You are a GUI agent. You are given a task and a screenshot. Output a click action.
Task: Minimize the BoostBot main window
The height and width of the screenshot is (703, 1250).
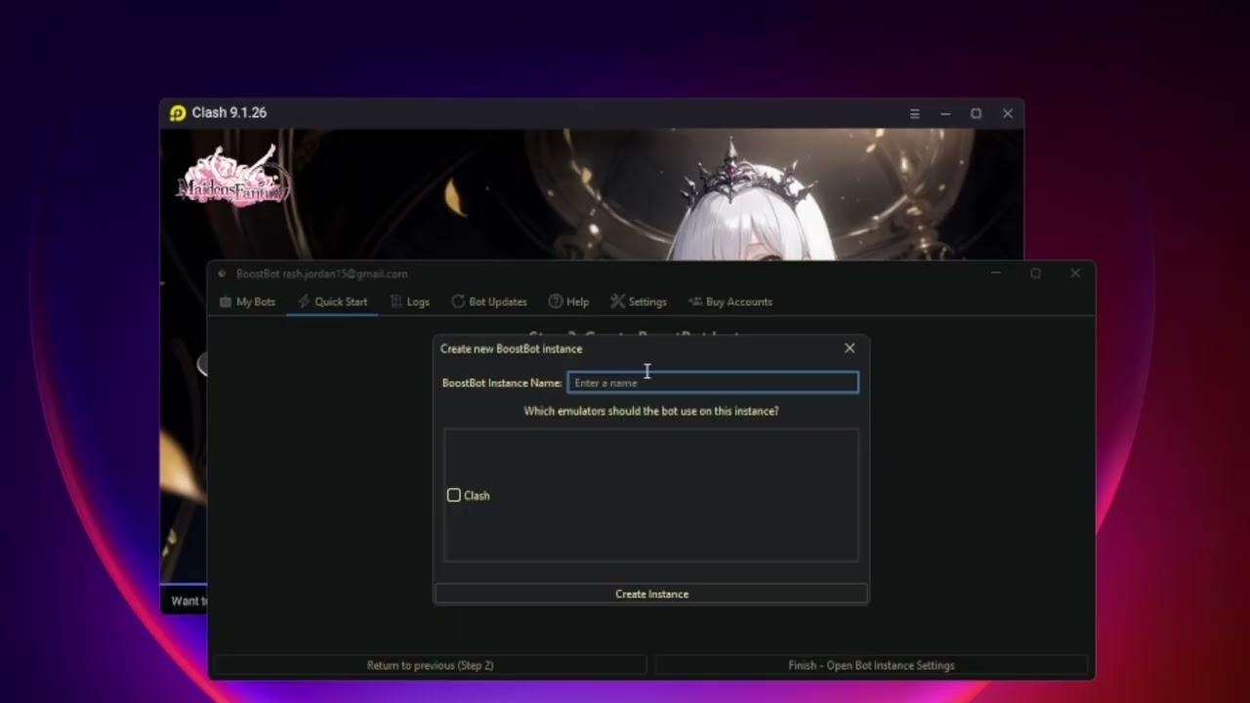[x=996, y=273]
